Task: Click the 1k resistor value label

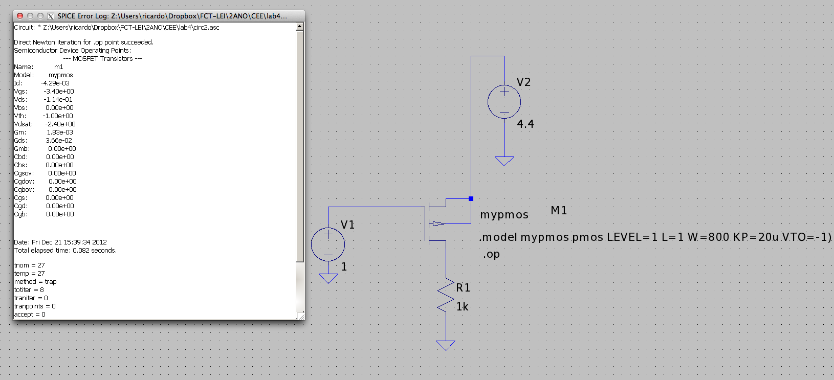Action: tap(462, 307)
